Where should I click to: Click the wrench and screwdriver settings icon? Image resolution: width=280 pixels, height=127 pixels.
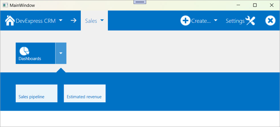pos(250,21)
